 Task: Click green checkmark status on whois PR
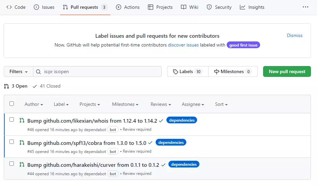pyautogui.click(x=161, y=120)
